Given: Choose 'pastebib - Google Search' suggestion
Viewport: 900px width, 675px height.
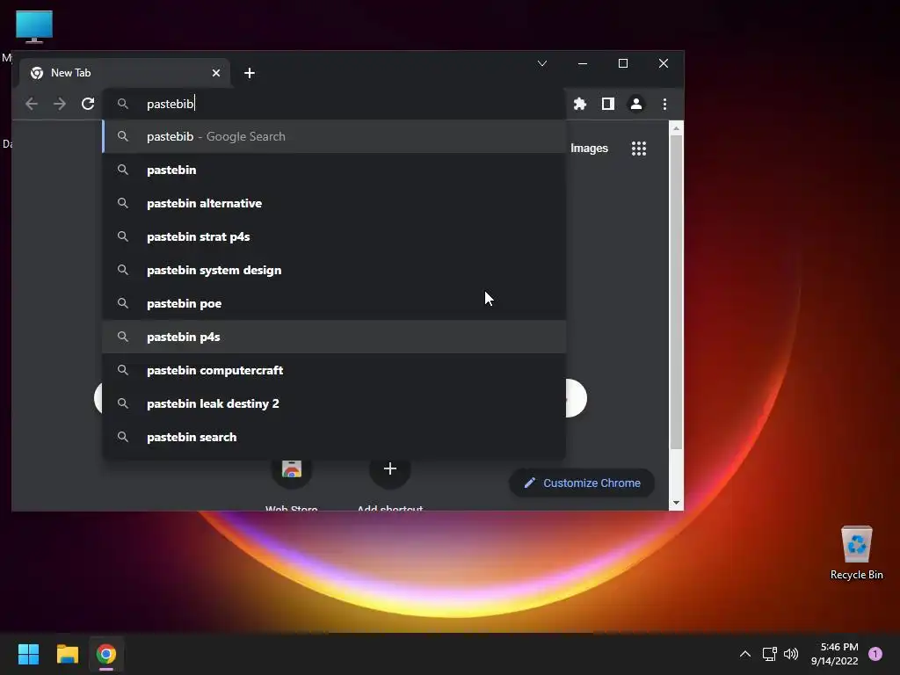Looking at the screenshot, I should coord(334,136).
